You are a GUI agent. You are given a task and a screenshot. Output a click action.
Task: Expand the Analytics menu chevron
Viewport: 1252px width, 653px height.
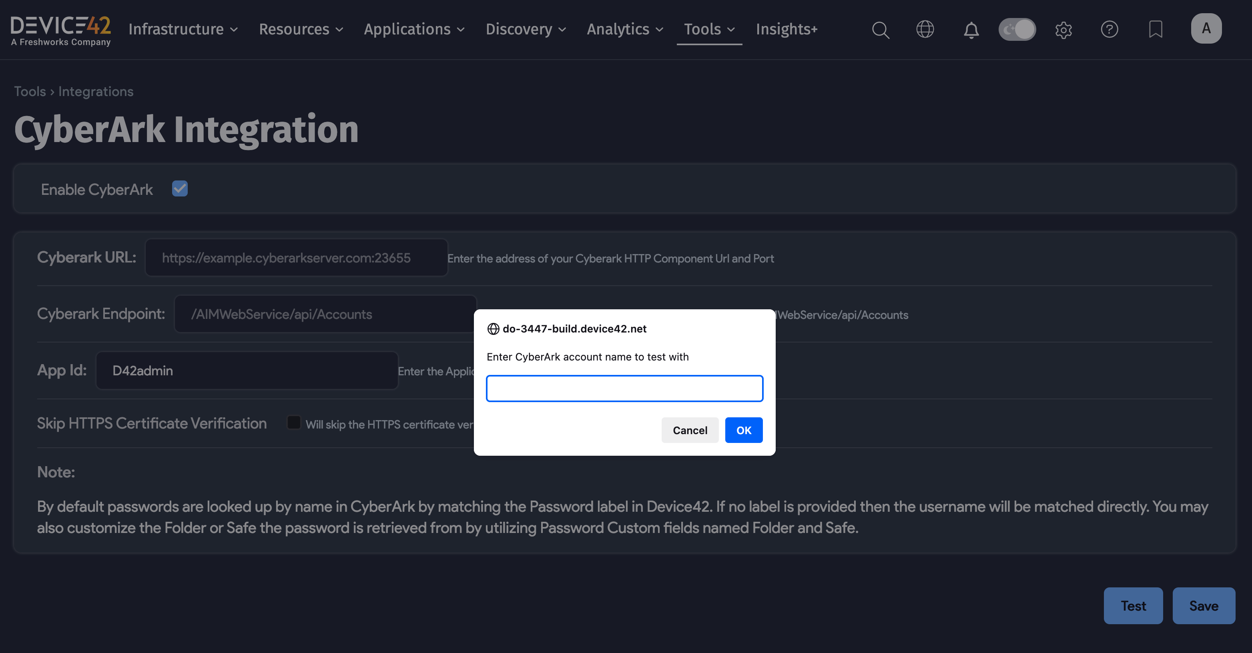(660, 30)
